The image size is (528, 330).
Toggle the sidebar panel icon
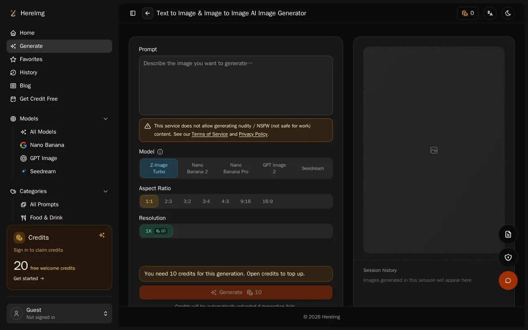(133, 13)
